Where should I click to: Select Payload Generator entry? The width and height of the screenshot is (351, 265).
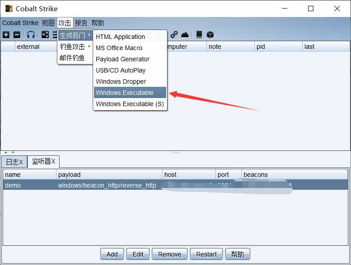pos(130,59)
